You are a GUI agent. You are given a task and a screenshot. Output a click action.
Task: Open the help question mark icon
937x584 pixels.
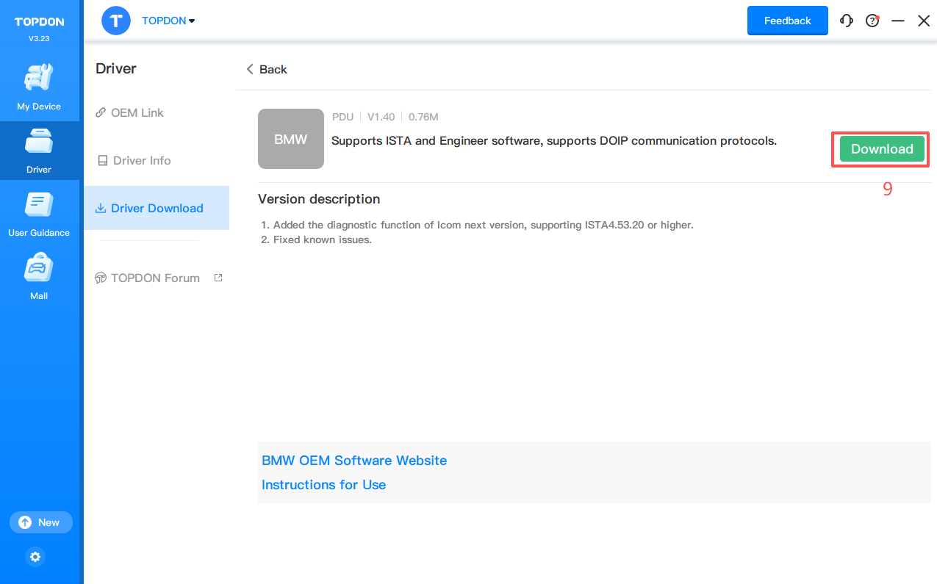coord(872,21)
